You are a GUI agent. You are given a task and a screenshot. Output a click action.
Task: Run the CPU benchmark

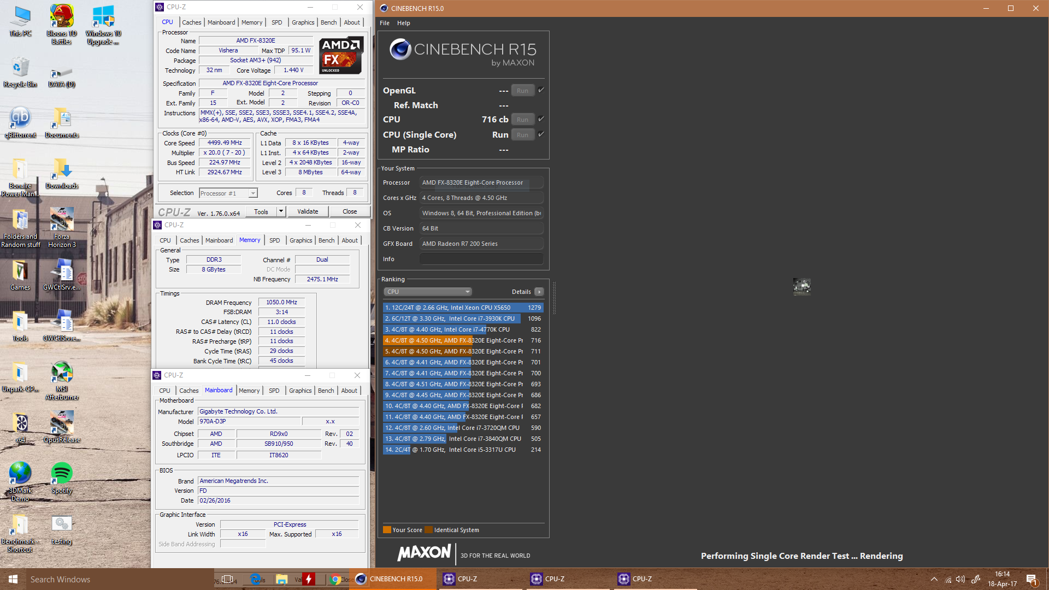point(523,120)
